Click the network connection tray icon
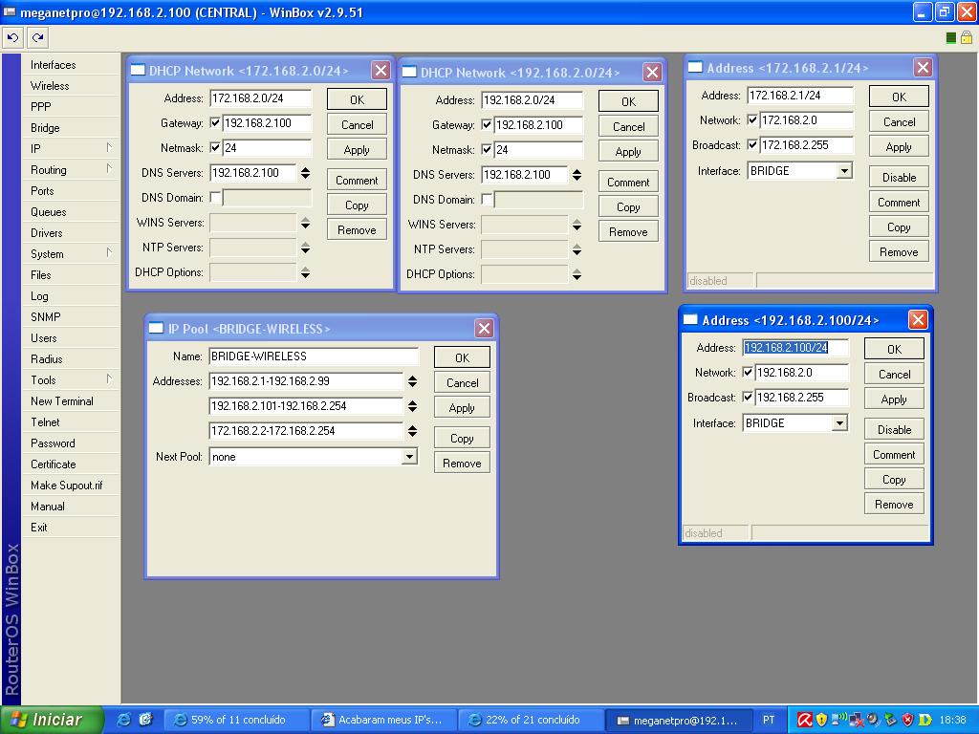Viewport: 979px width, 734px height. tap(856, 721)
